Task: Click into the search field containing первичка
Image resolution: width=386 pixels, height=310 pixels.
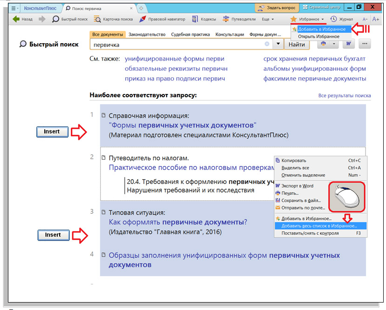Action: [x=177, y=45]
